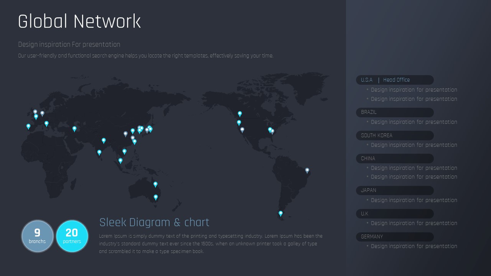Click the Head Office label

click(396, 80)
